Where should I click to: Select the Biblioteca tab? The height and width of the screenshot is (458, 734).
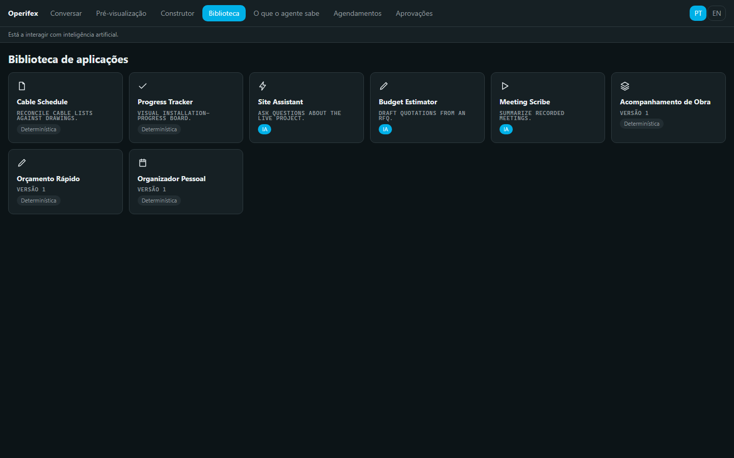(224, 13)
